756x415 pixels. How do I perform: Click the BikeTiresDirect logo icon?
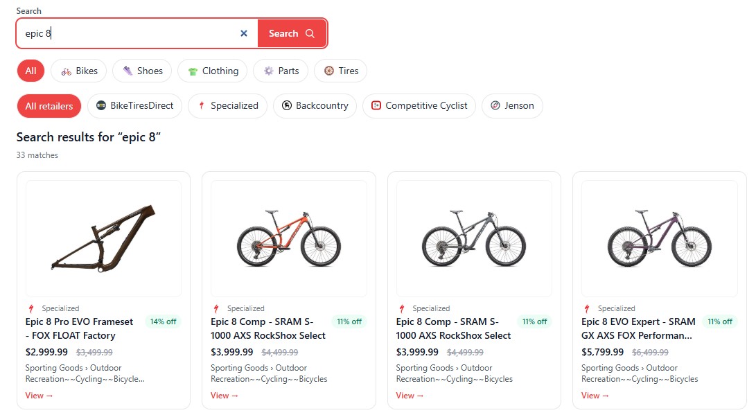click(x=101, y=106)
